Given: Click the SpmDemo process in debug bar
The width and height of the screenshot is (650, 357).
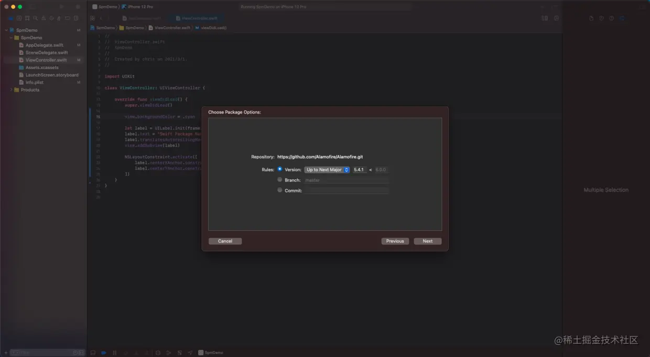Looking at the screenshot, I should (x=211, y=353).
